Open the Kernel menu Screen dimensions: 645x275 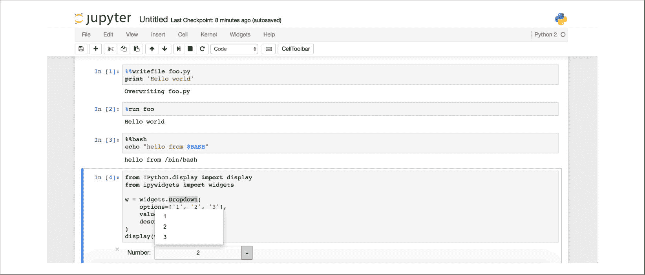point(208,35)
